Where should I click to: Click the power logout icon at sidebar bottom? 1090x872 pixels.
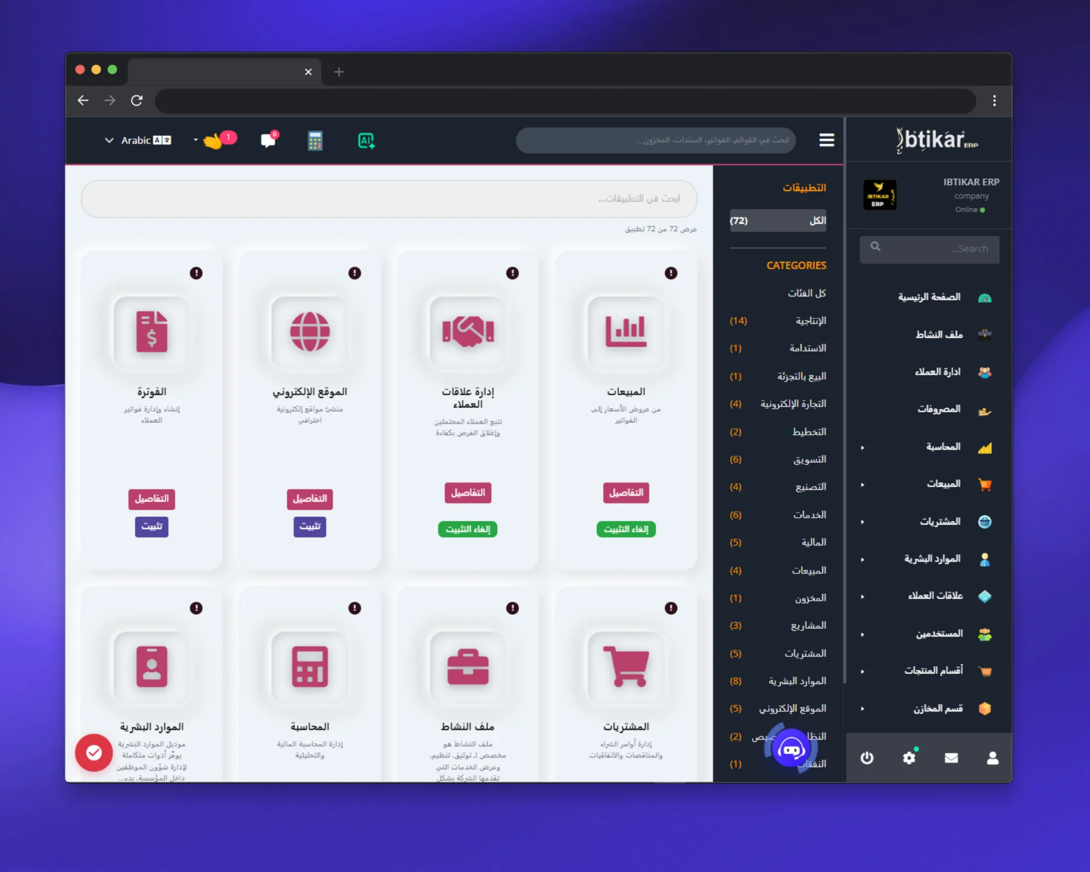[x=867, y=757]
